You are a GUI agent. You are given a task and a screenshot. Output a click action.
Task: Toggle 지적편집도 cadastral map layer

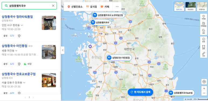203,24
